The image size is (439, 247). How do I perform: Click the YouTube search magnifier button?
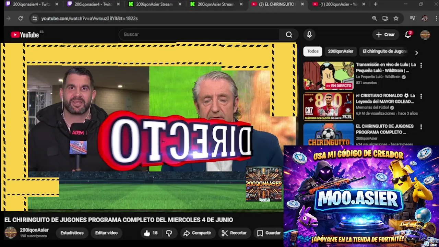(x=289, y=35)
